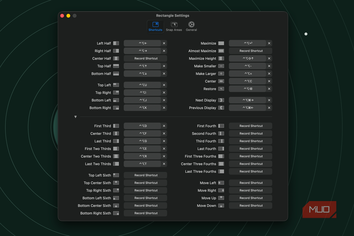Clear the Maximize shortcut

[x=269, y=43]
